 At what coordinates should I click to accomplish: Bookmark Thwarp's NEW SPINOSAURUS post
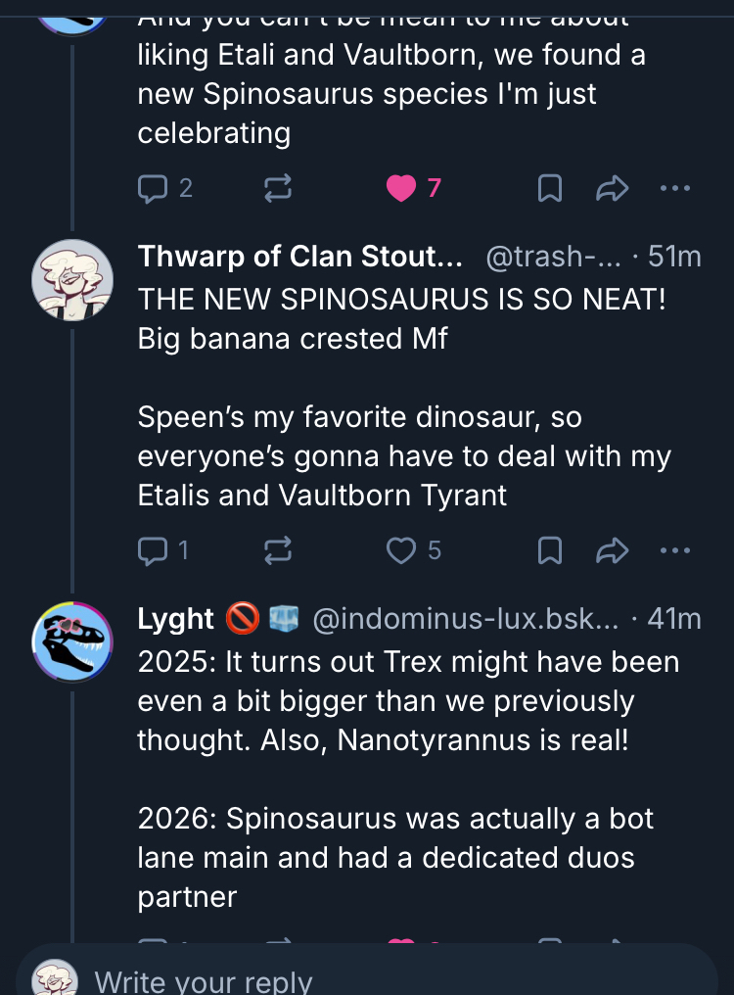pyautogui.click(x=550, y=551)
